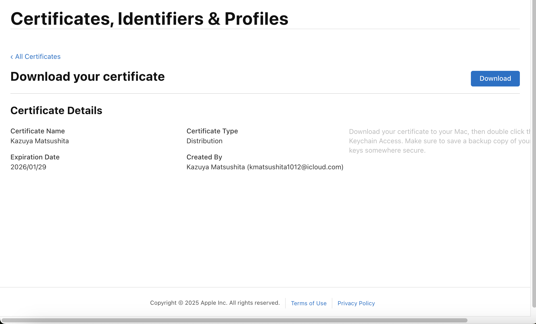Click the expiration date 2026/01/29

click(x=28, y=167)
